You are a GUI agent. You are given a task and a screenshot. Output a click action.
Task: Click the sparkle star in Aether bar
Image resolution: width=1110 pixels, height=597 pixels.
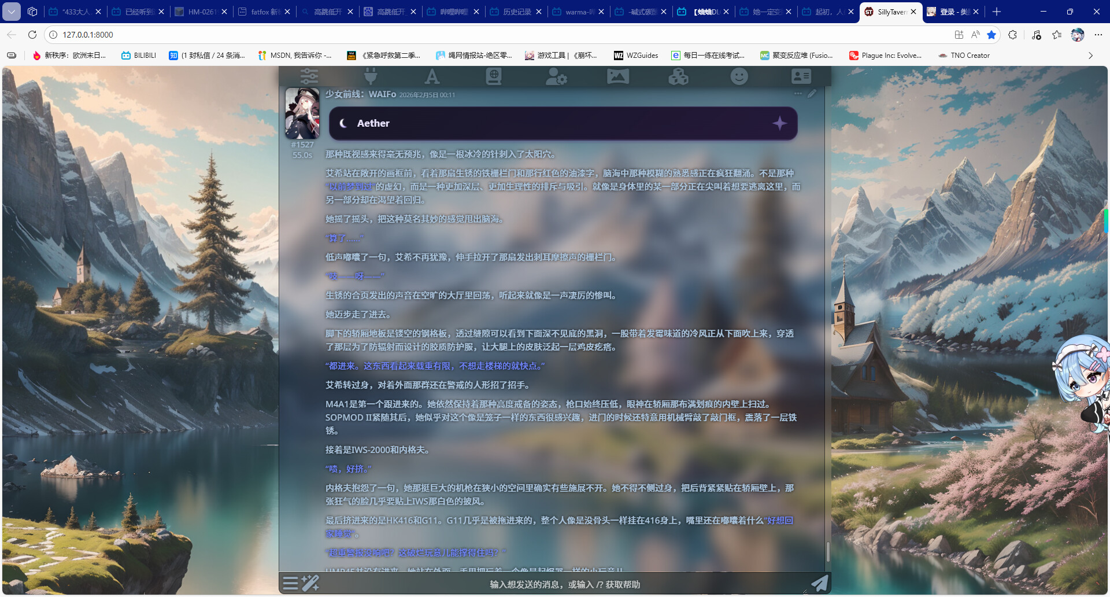point(780,123)
